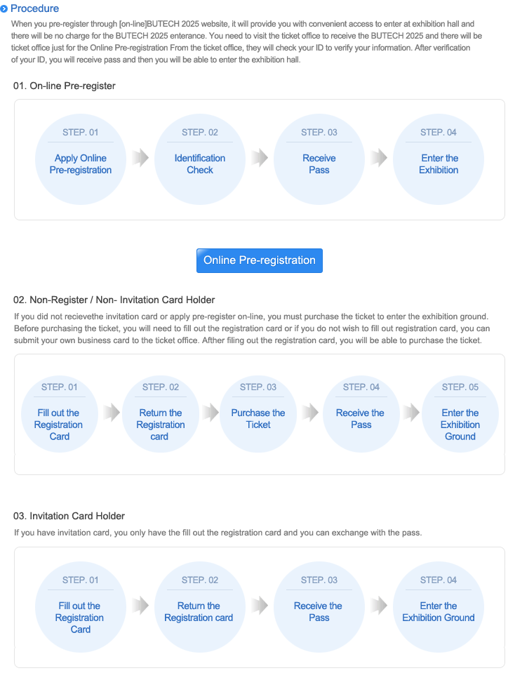Click Return the Registration card in section 03
This screenshot has width=508, height=680.
[200, 607]
